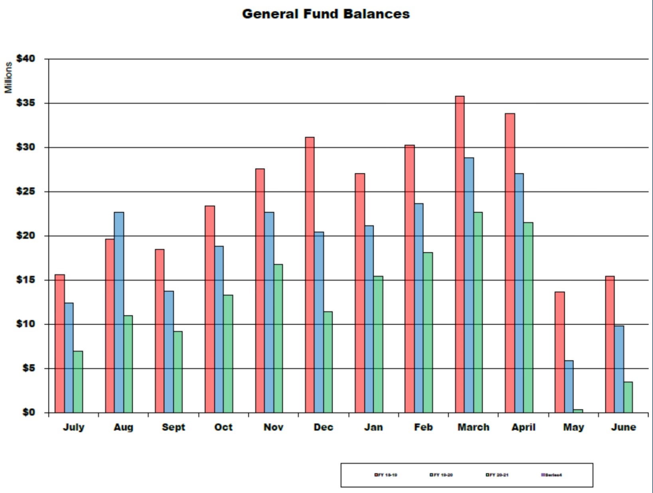
Task: Select the purple Series4 legend swatch
Action: [x=543, y=475]
